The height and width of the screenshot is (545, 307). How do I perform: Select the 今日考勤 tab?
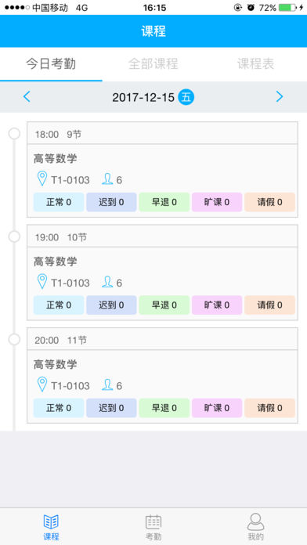pos(51,64)
